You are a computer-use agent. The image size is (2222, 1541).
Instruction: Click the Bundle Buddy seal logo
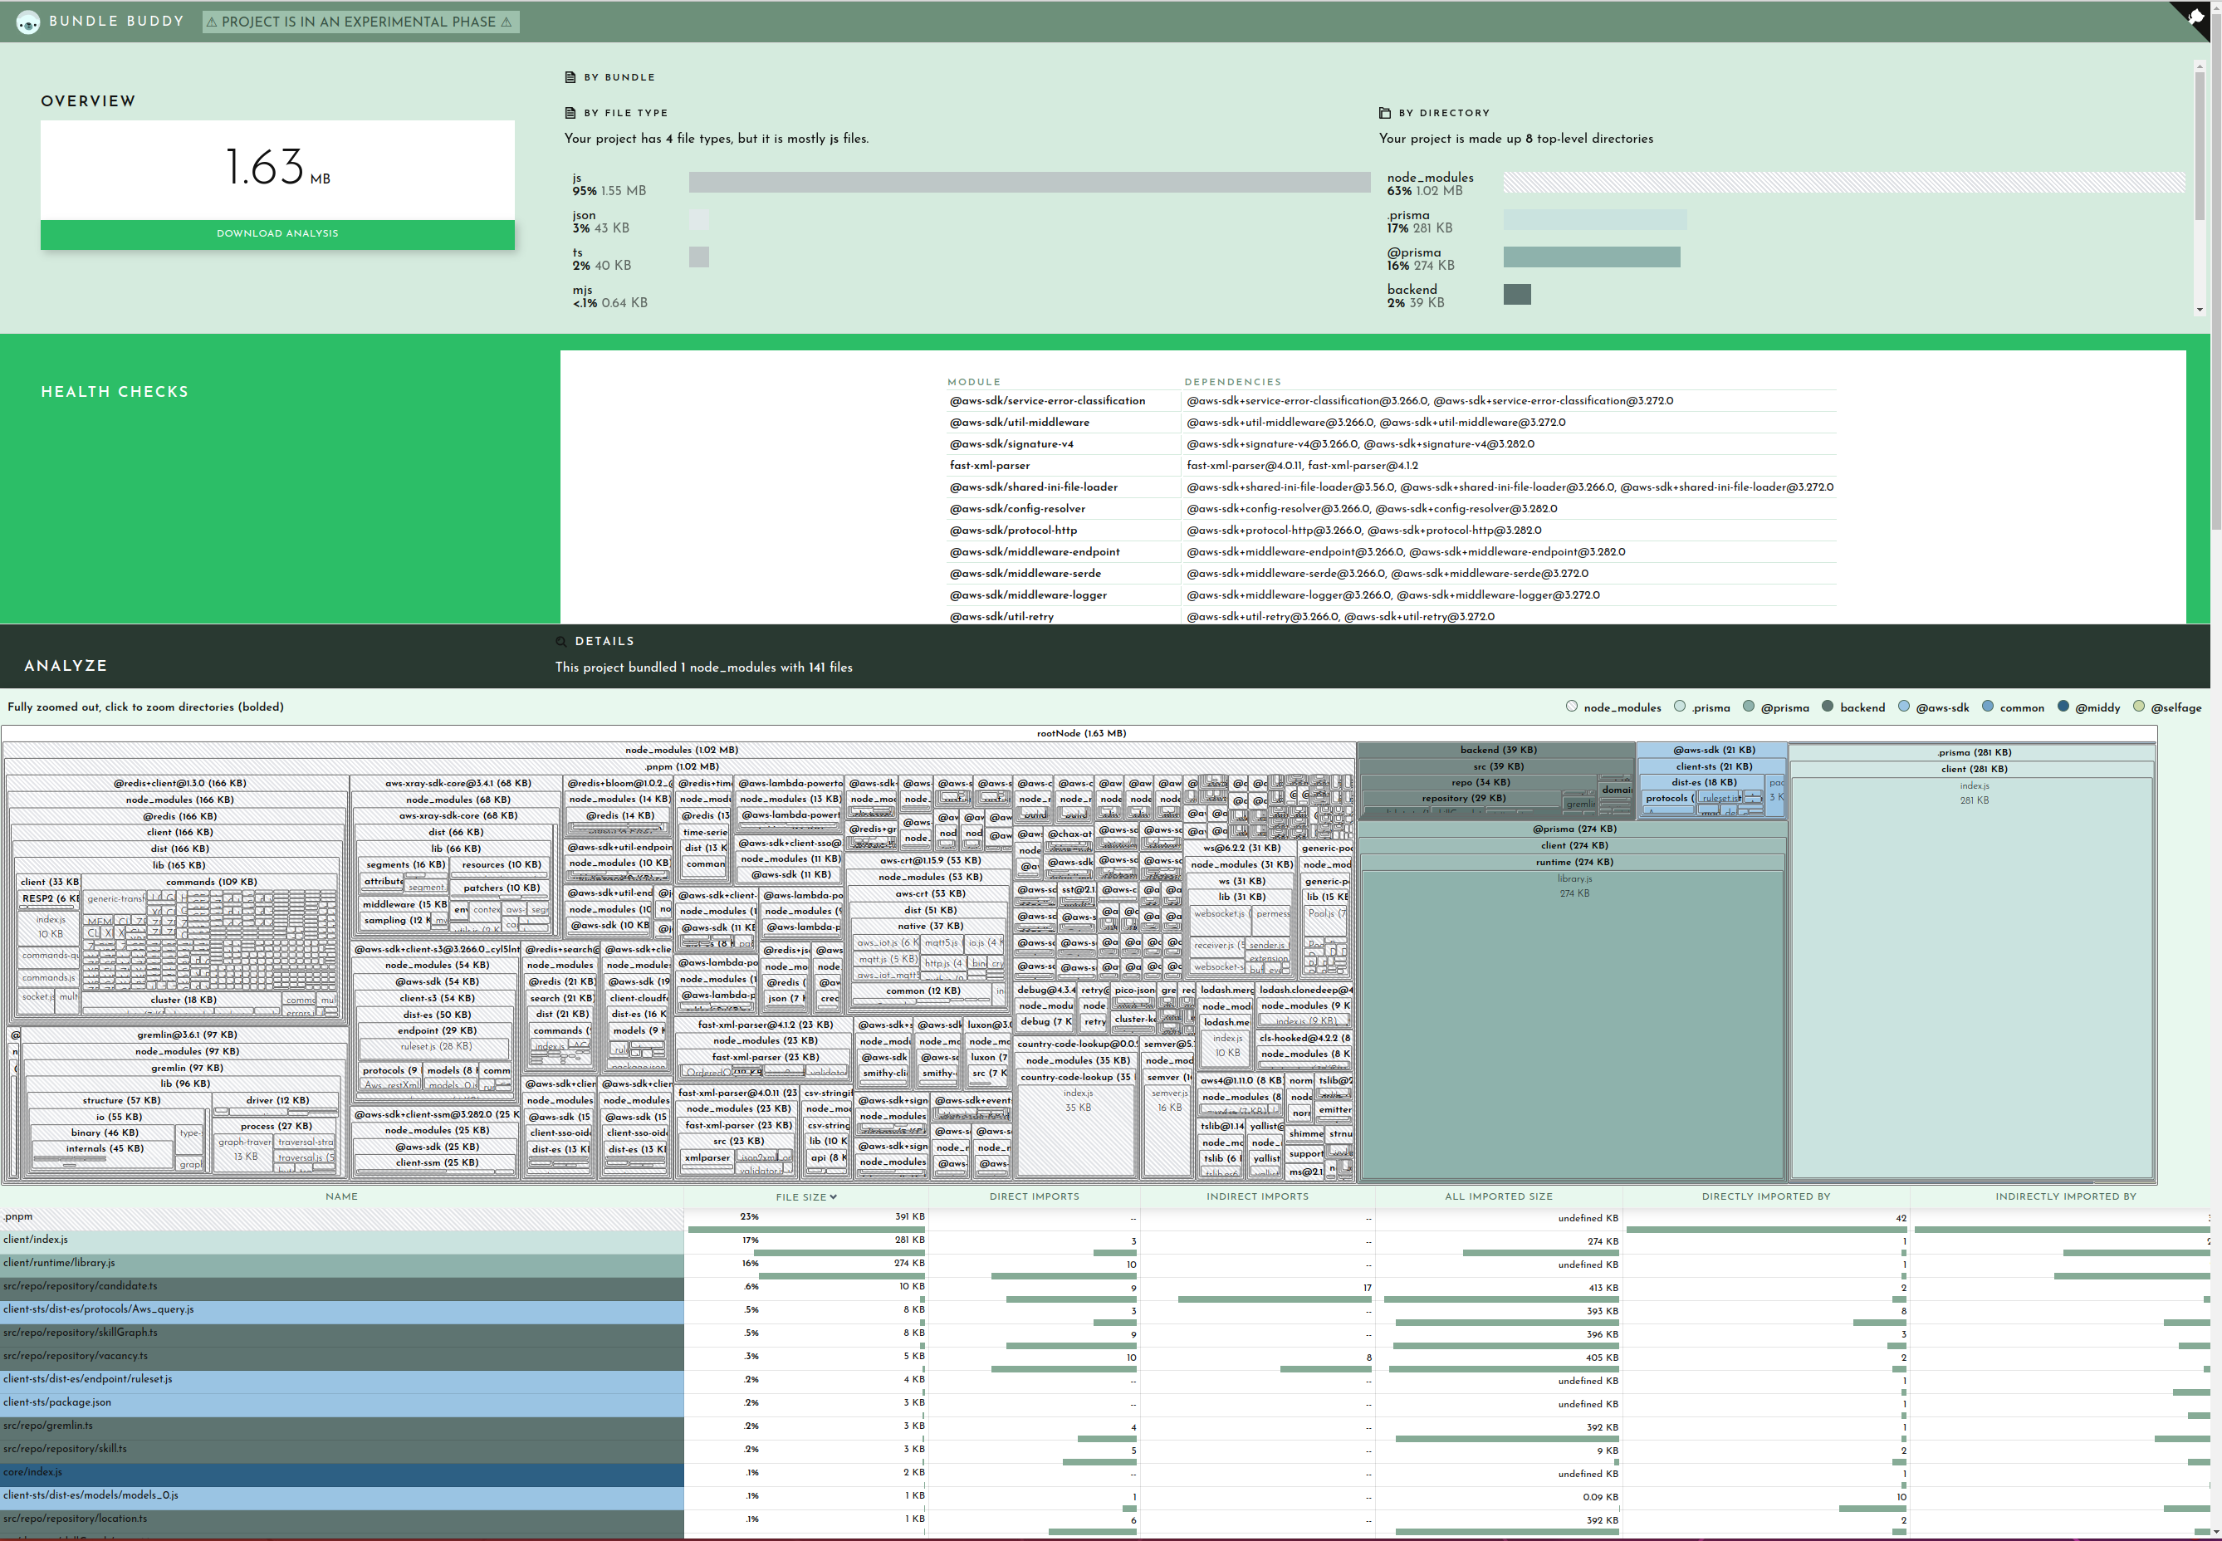[x=28, y=22]
